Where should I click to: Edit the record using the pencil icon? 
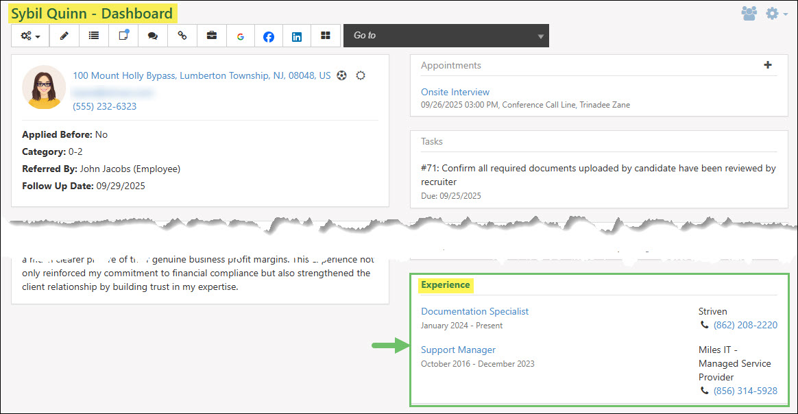pyautogui.click(x=64, y=36)
